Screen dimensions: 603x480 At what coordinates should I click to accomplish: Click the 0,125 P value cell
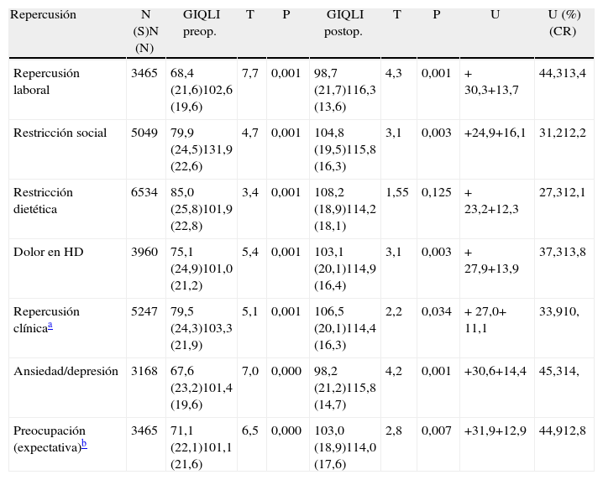tap(435, 192)
